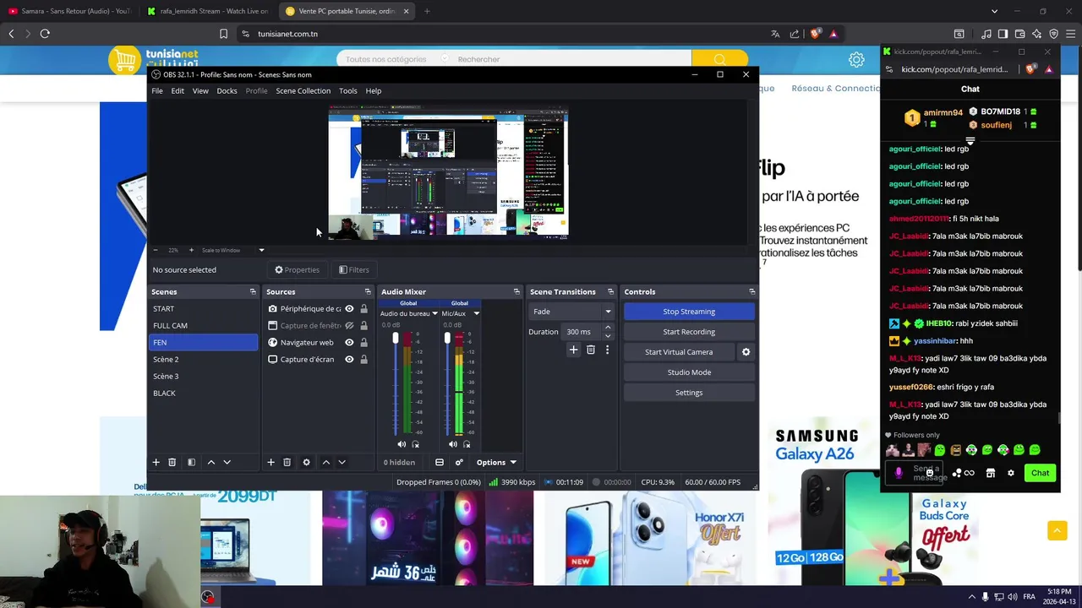
Task: Open Kick chat shop icon
Action: click(991, 473)
